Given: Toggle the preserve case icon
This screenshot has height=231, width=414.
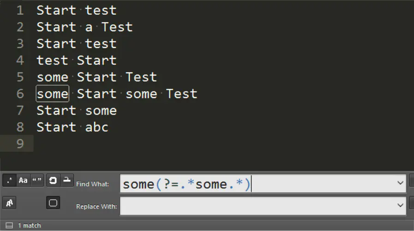Looking at the screenshot, I should pos(10,203).
